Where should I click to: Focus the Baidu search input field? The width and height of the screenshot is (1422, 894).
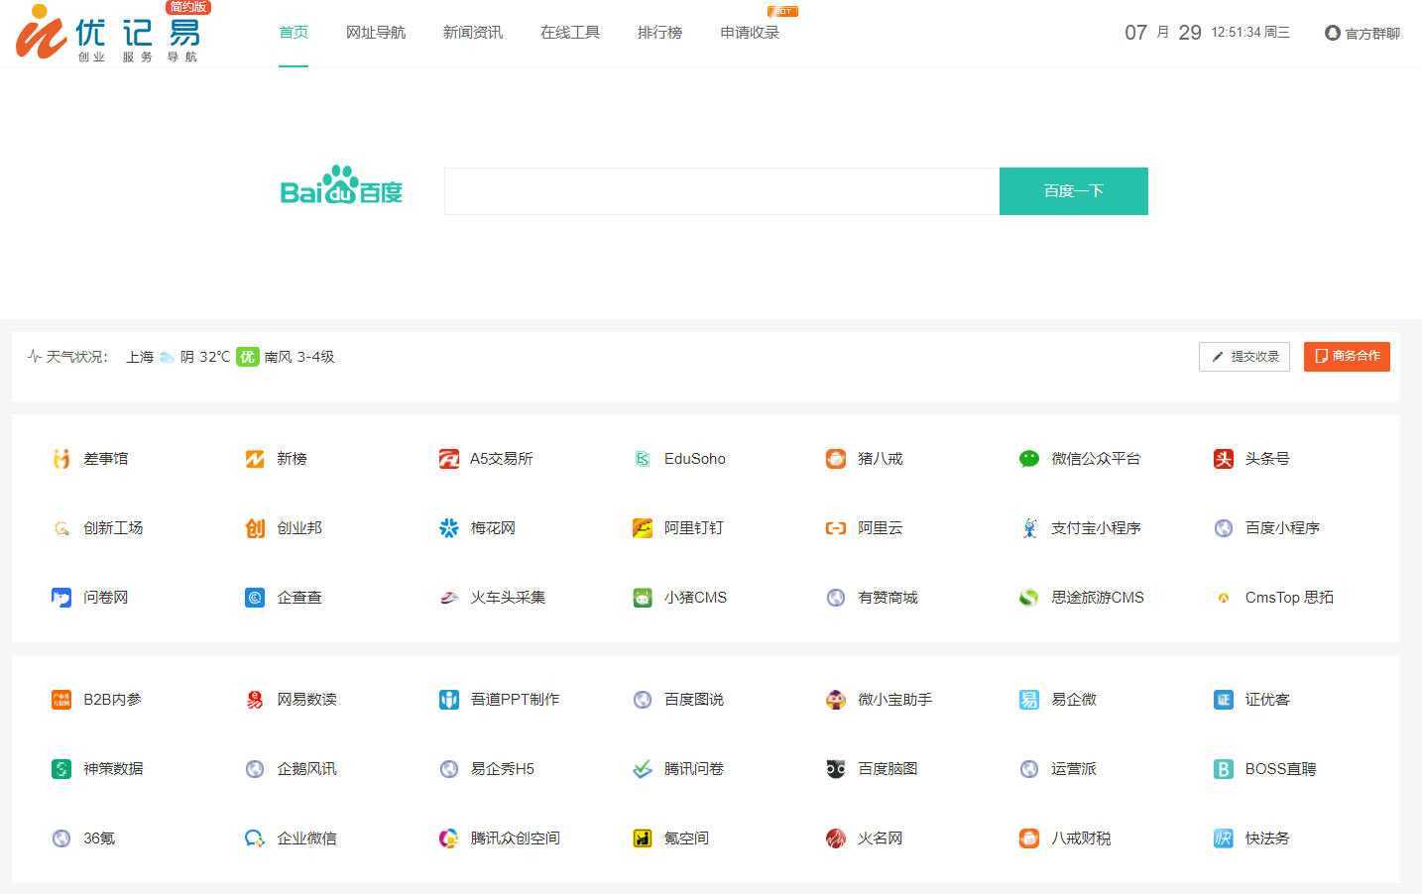tap(722, 191)
